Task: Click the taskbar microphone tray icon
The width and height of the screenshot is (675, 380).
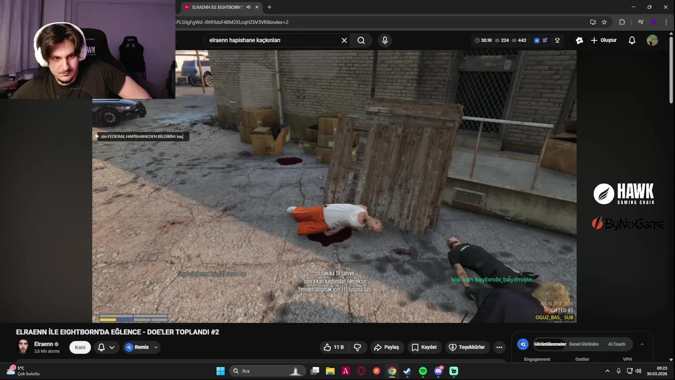Action: pyautogui.click(x=619, y=371)
